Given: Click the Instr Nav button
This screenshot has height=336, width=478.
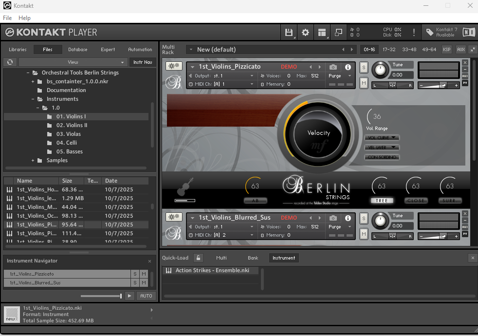Looking at the screenshot, I should [143, 62].
